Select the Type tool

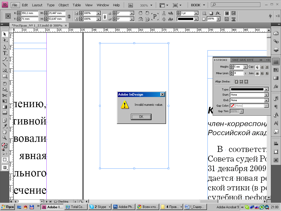(5, 53)
